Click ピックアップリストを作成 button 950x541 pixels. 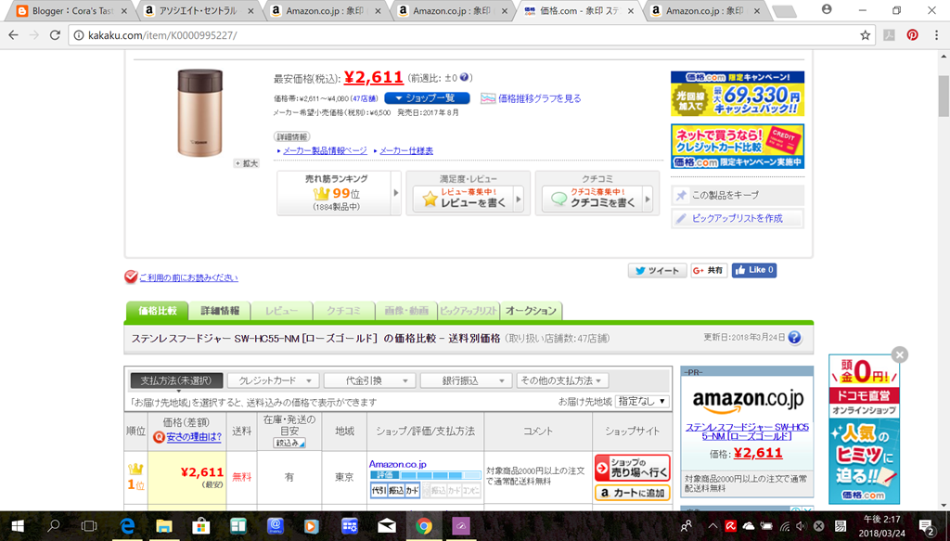(738, 218)
